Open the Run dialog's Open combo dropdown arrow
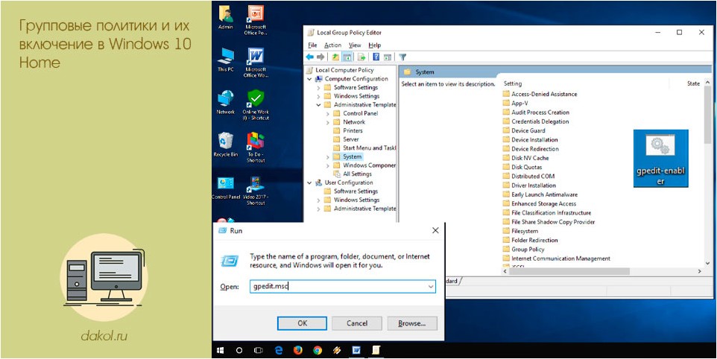Screen dimensions: 717x359 [x=430, y=287]
